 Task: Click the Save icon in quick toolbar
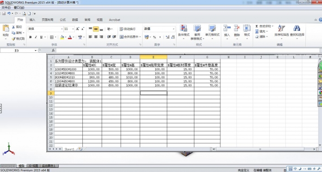4,13
